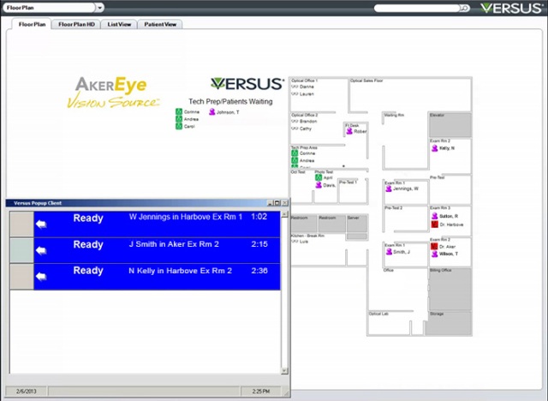
Task: Click square button left of N Kelly row
Action: click(x=21, y=277)
